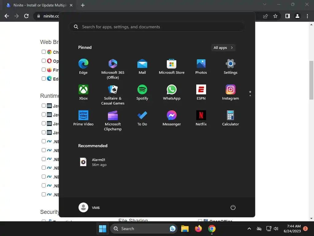This screenshot has width=314, height=236.
Task: Launch Instagram
Action: tap(231, 92)
